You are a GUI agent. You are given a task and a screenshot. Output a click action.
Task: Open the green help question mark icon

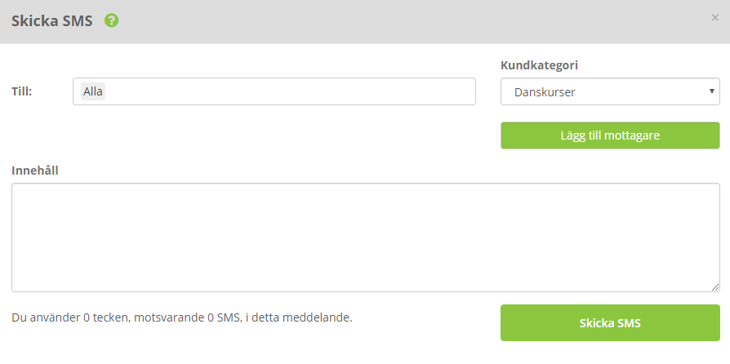111,20
